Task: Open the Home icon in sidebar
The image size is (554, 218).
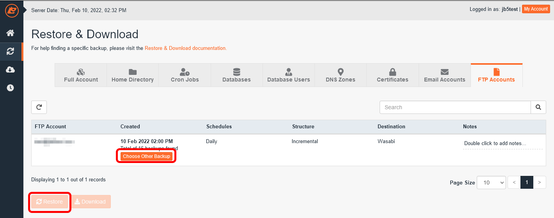Action: (11, 33)
